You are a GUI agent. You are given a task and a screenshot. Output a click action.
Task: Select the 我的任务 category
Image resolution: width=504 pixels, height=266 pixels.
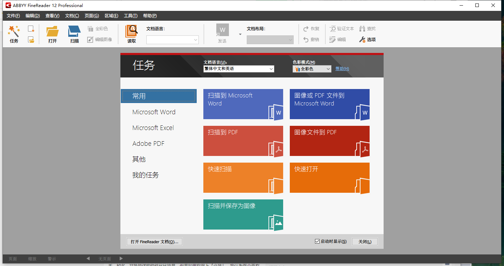[x=146, y=175]
